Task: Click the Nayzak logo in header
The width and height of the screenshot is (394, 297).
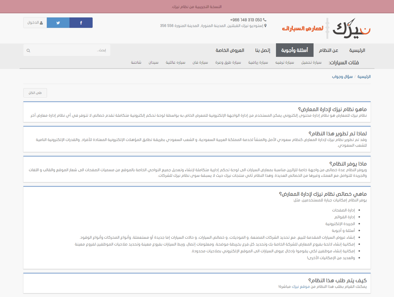Action: click(351, 28)
